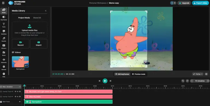Toggle visibility of Overlay Track #1
The width and height of the screenshot is (210, 106).
click(x=15, y=97)
